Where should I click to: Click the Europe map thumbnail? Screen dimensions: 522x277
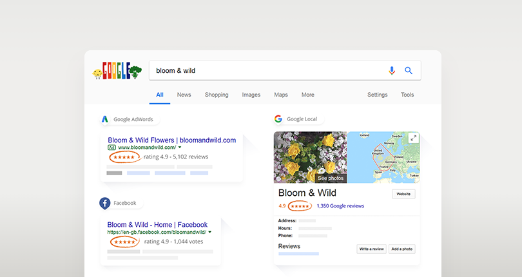coord(383,157)
